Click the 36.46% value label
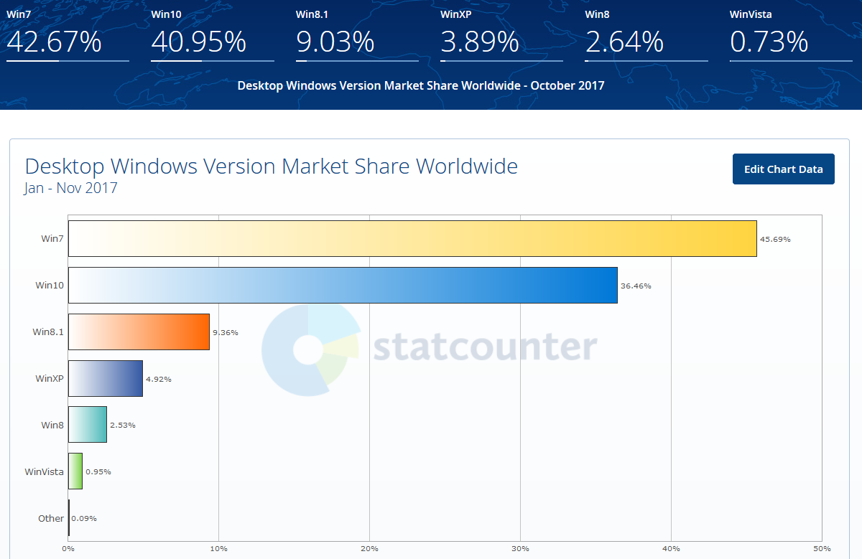Screen dimensions: 862x559 click(636, 286)
